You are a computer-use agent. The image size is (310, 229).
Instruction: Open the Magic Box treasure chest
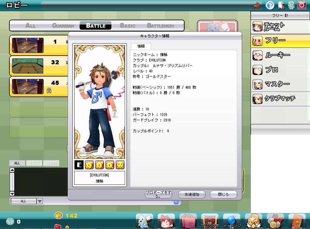pyautogui.click(x=210, y=221)
